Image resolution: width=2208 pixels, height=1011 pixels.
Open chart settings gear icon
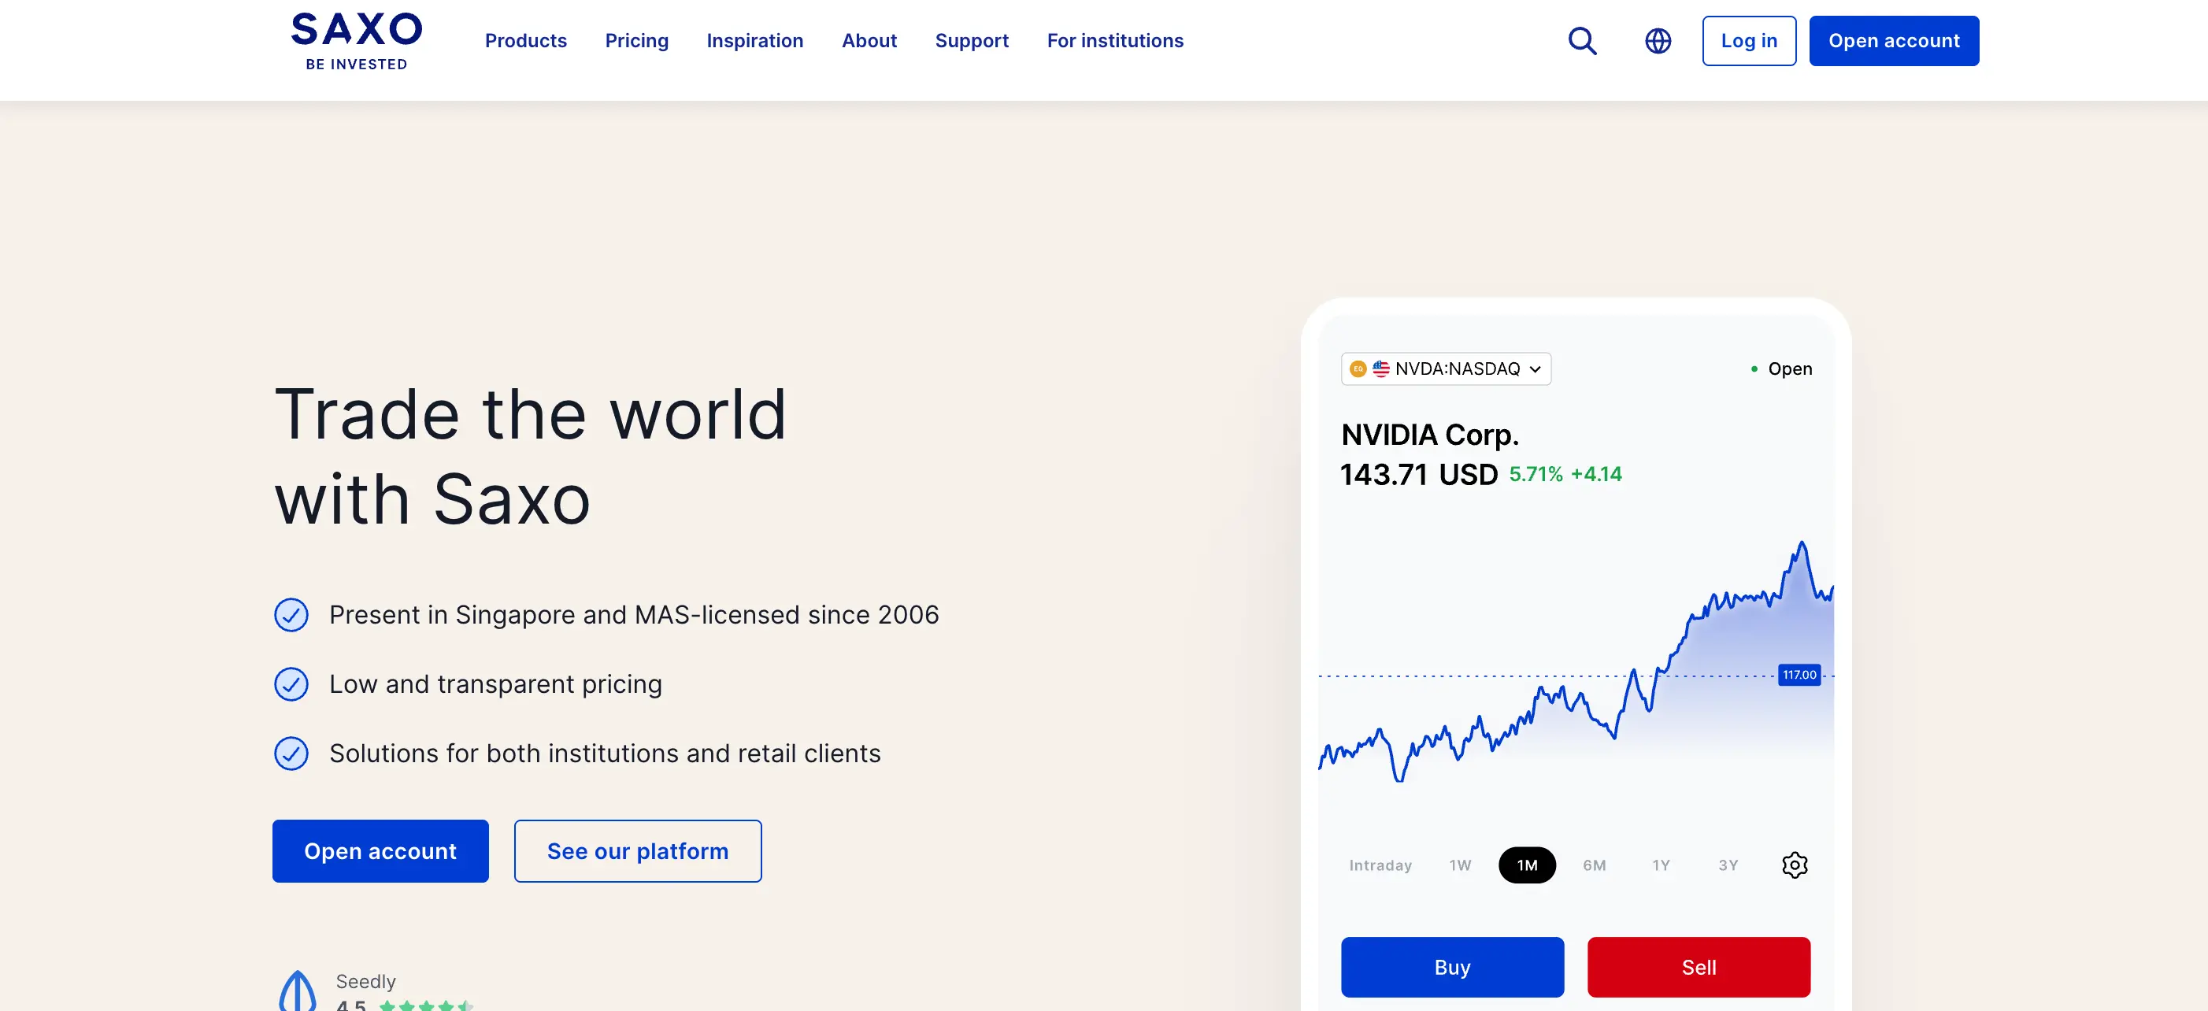(1794, 865)
